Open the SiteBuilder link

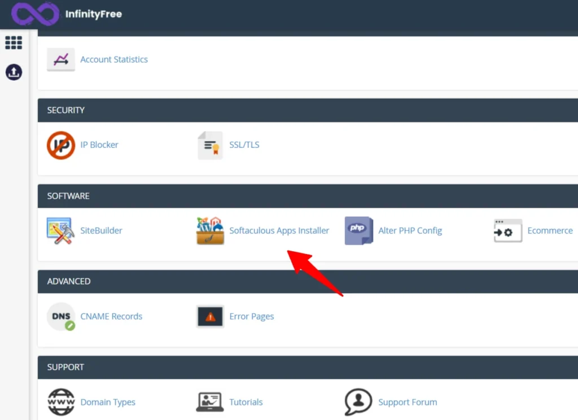101,230
